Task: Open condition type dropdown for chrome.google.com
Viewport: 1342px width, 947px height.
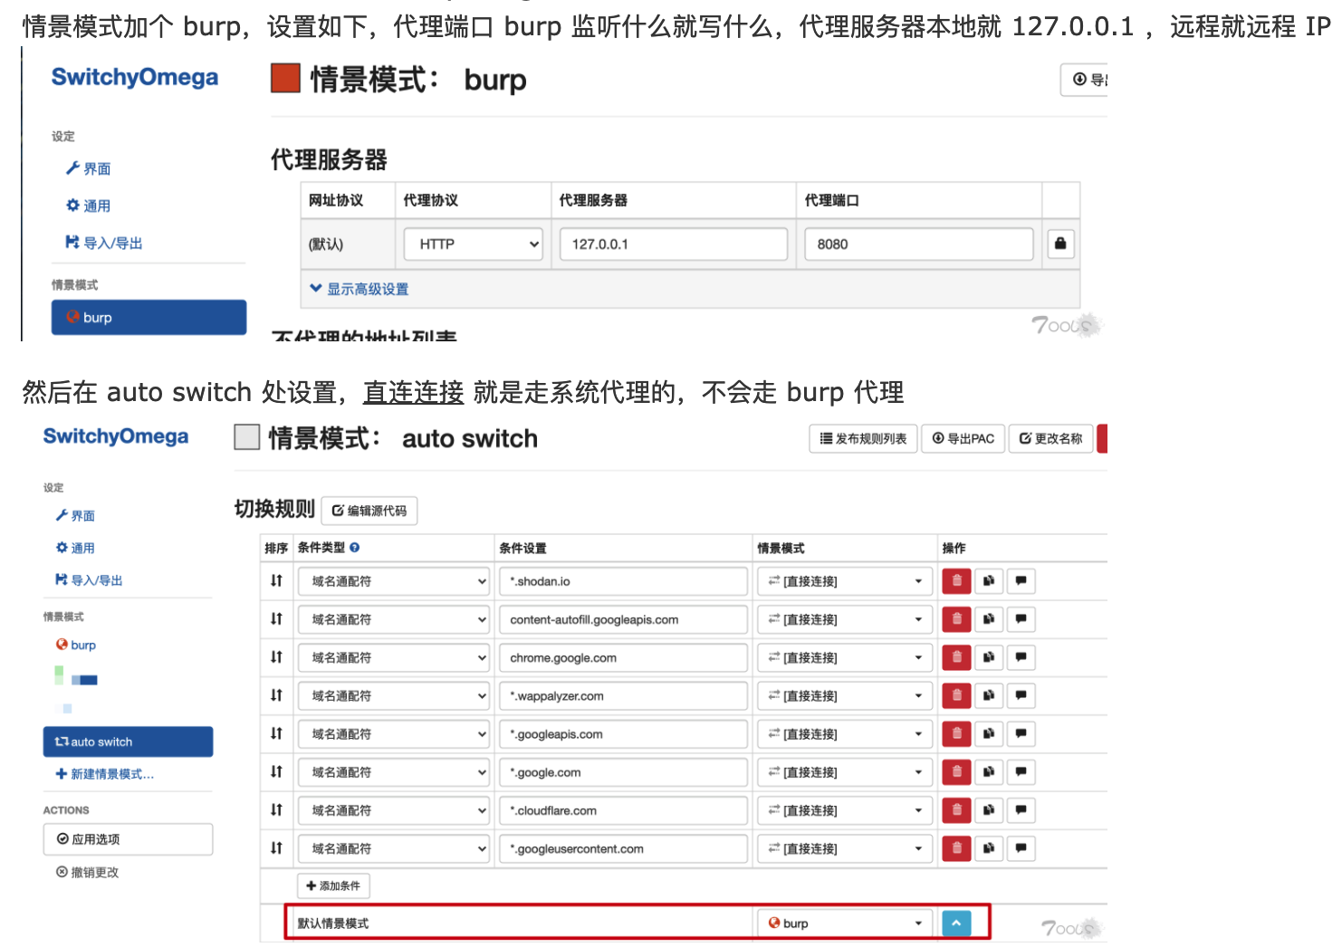Action: tap(394, 657)
